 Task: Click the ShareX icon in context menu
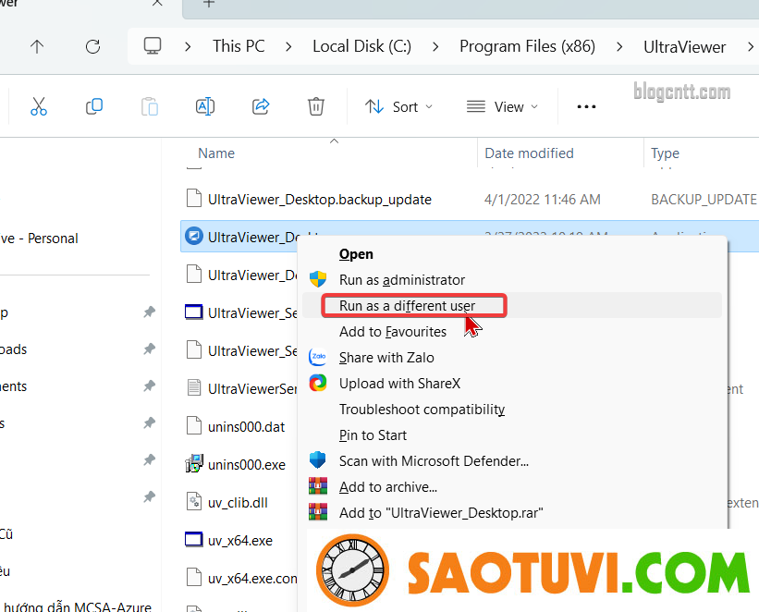[318, 383]
